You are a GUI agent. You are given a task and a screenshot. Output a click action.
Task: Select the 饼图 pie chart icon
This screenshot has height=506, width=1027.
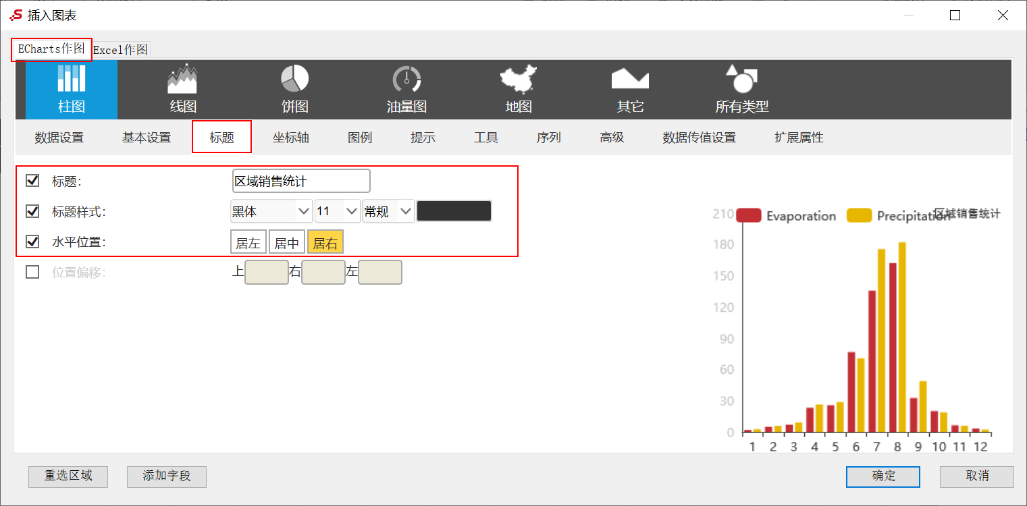coord(294,89)
